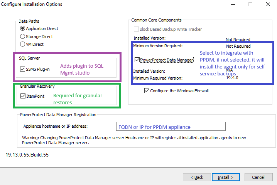This screenshot has height=185, width=277.
Task: Minimize the Configure Installation Options window
Action: [x=233, y=4]
